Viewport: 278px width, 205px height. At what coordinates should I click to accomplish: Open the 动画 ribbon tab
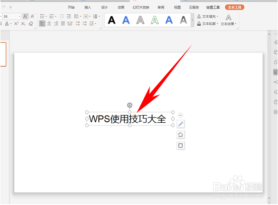pyautogui.click(x=121, y=7)
